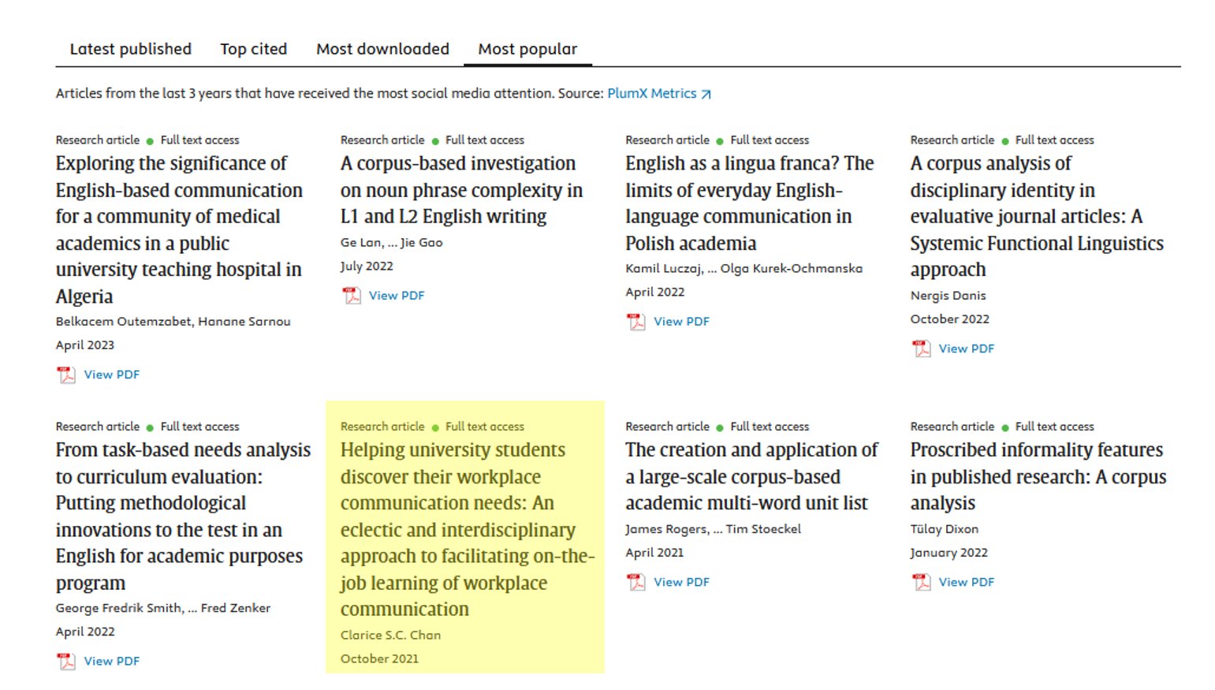Click authors James Rogers, ... Tim Stoeckel
This screenshot has height=690, width=1215.
click(x=713, y=529)
